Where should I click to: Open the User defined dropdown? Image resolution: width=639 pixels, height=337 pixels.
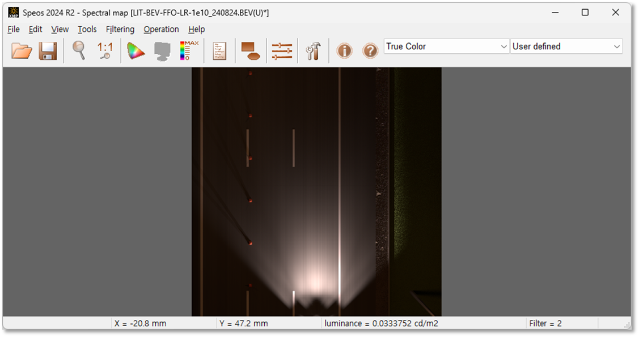pos(566,46)
